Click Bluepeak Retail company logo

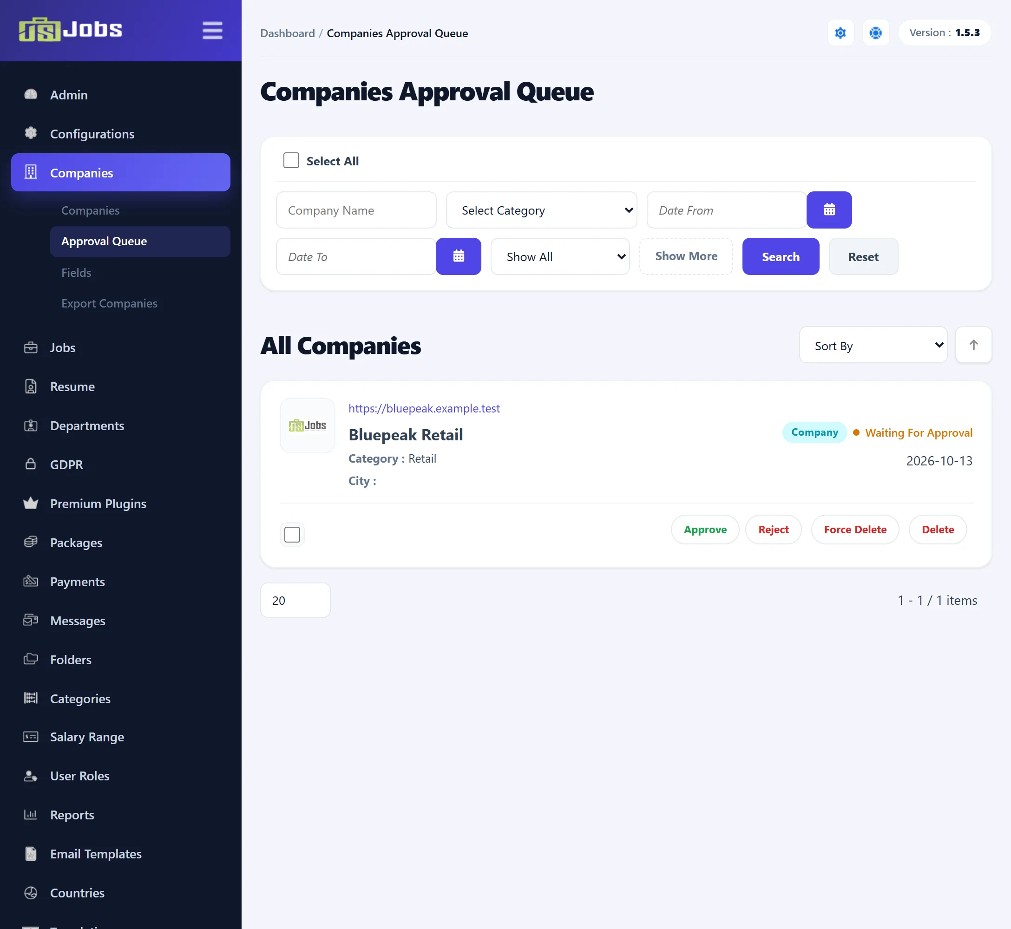[x=307, y=425]
